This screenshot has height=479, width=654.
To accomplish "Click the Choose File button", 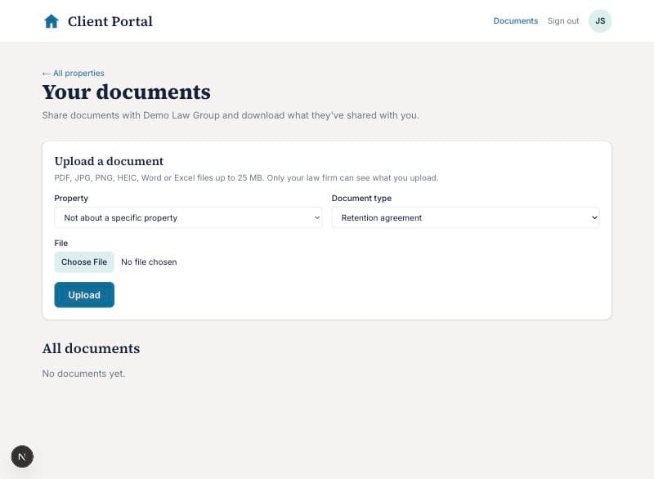I will pos(84,262).
